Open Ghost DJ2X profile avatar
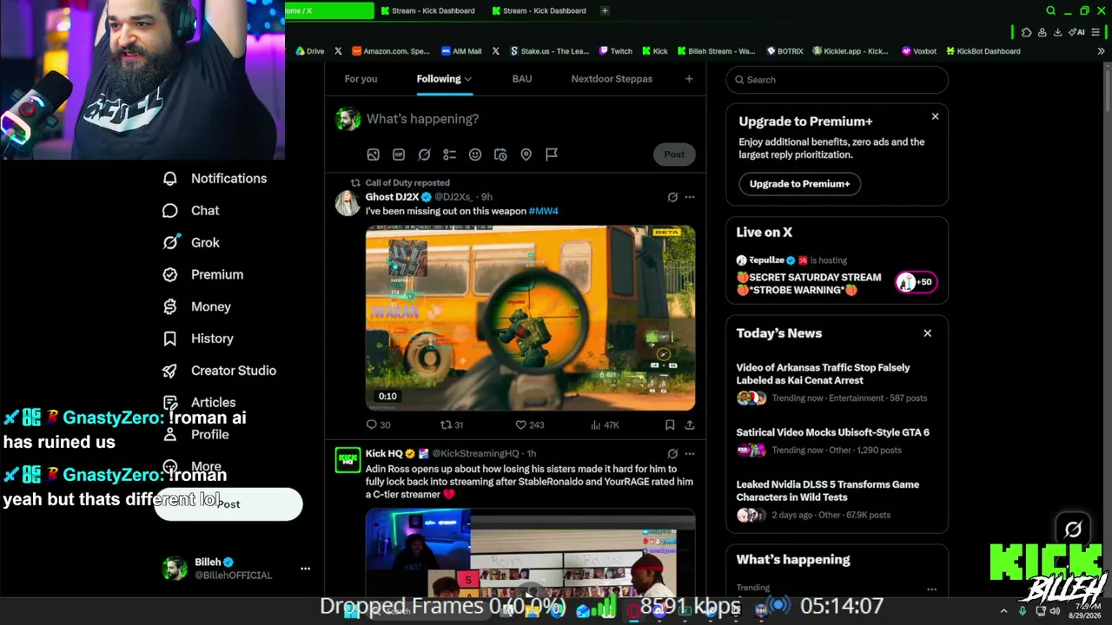 point(347,203)
